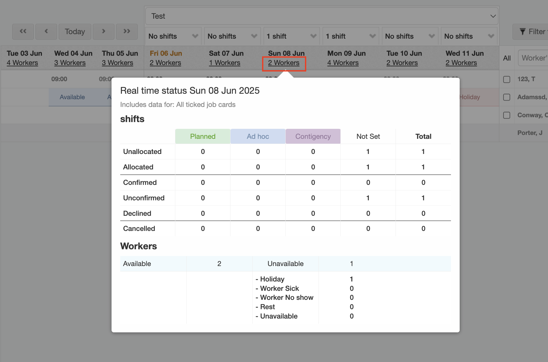Expand the first 1 shift dropdown
This screenshot has height=362, width=548.
[291, 36]
